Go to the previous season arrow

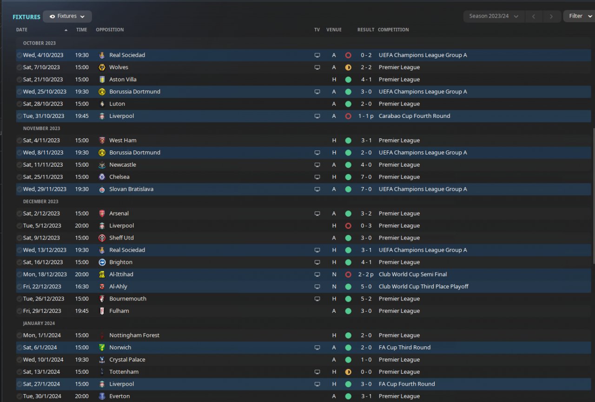[534, 16]
